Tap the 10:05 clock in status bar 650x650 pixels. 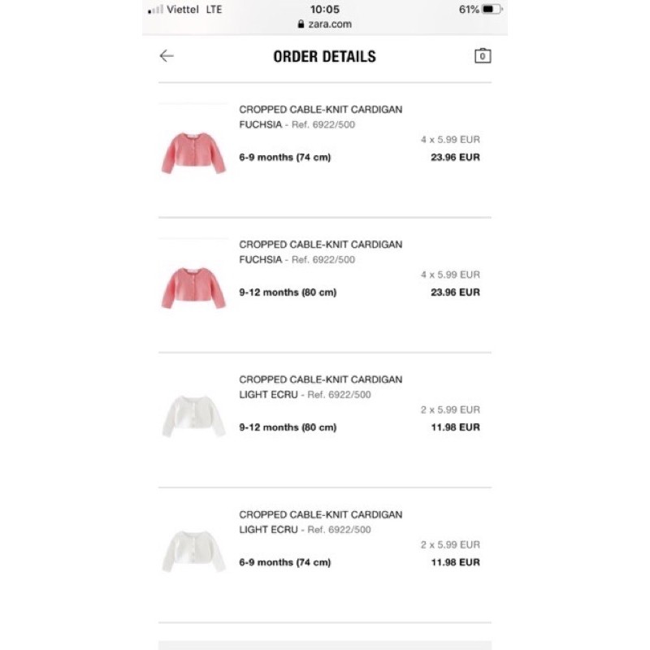click(x=324, y=9)
